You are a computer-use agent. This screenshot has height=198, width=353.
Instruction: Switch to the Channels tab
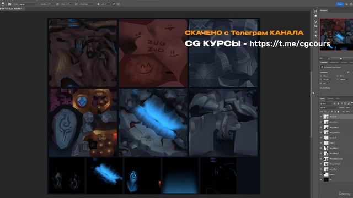[x=330, y=98]
